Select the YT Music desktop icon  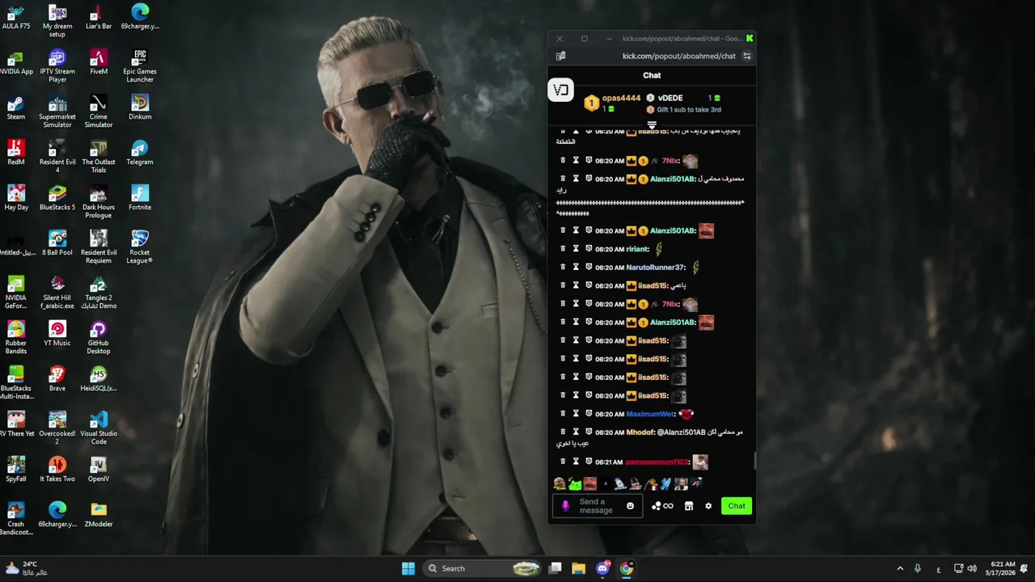pos(57,334)
